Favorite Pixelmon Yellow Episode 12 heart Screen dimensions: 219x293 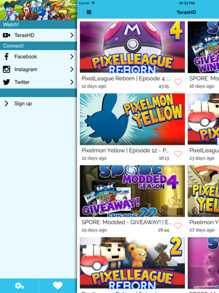178,154
